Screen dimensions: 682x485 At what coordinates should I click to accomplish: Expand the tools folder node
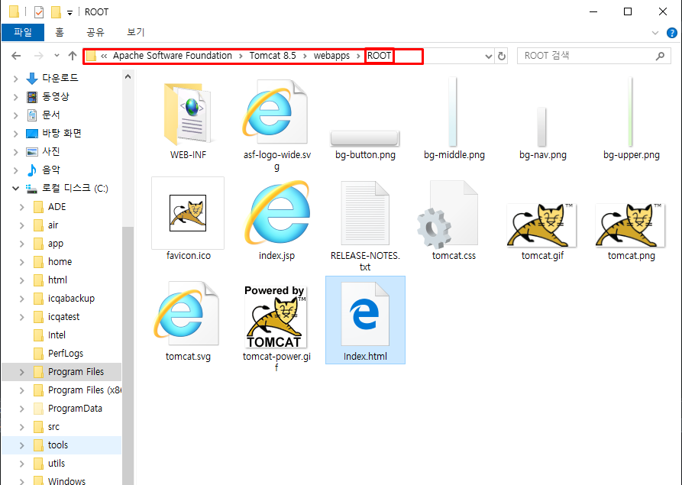pyautogui.click(x=21, y=445)
